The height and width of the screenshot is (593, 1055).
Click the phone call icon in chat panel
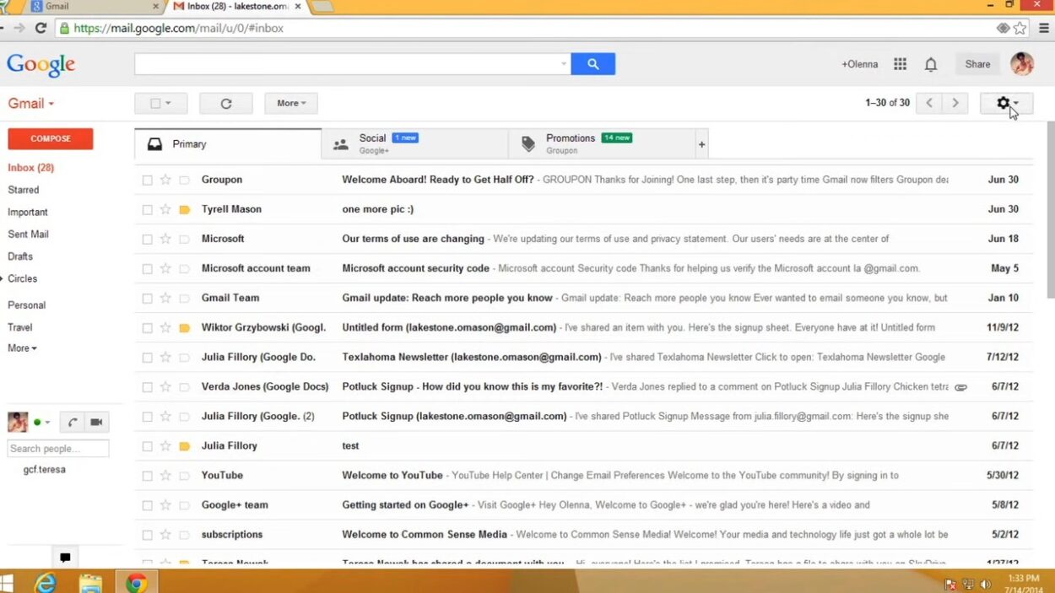coord(73,422)
